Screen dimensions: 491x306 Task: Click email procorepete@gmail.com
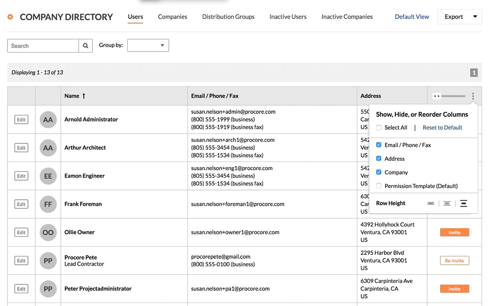[221, 256]
